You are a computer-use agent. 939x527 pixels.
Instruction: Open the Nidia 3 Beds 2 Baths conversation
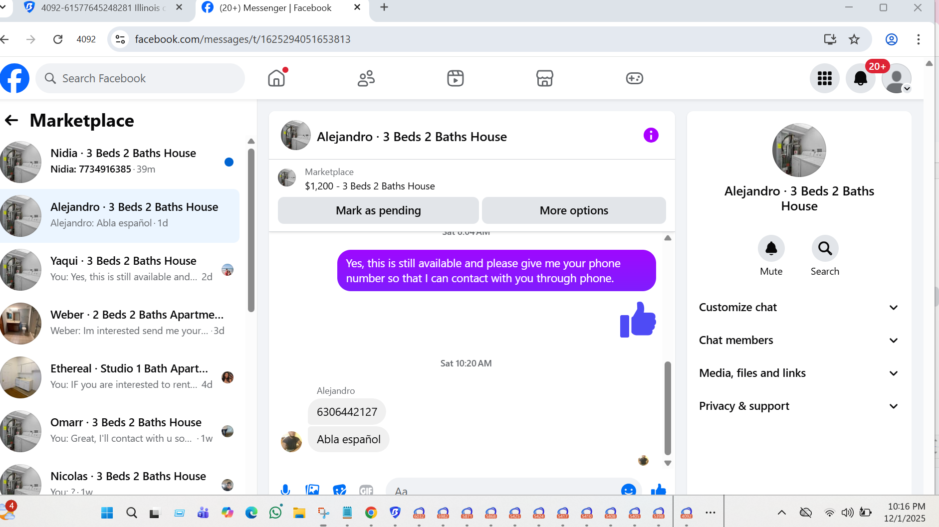tap(120, 162)
